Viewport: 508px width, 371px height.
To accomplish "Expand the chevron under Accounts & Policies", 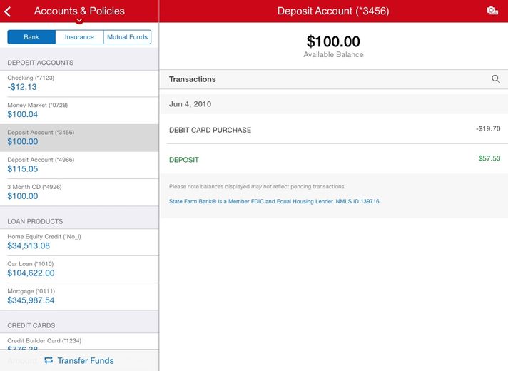I will [79, 21].
